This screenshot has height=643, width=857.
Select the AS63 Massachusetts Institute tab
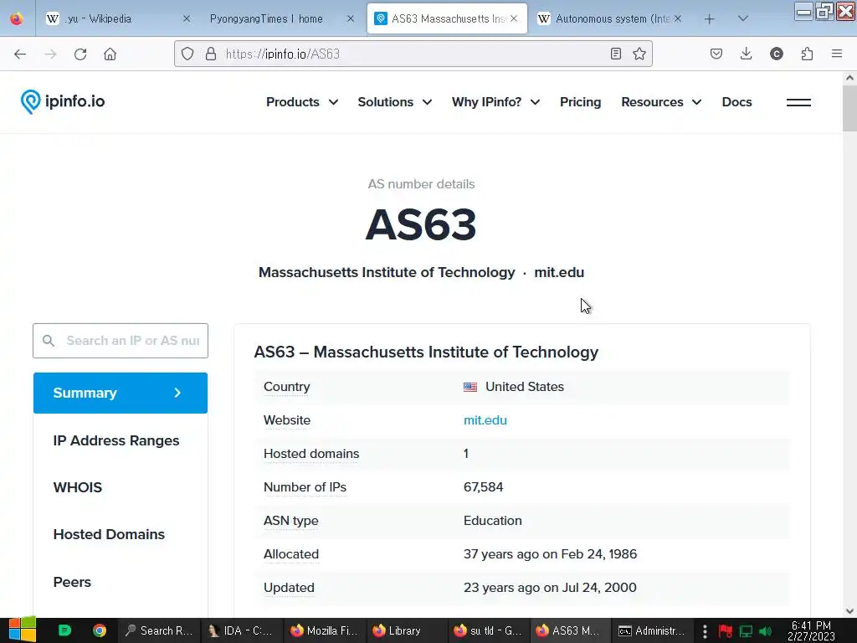tap(449, 18)
